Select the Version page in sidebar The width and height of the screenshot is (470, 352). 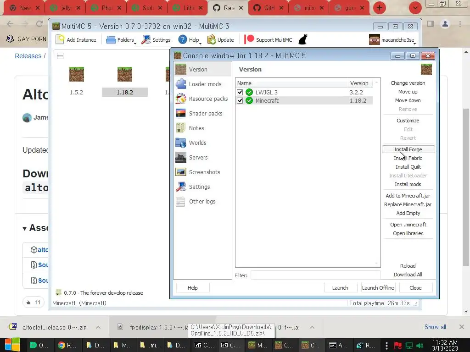[x=202, y=70]
